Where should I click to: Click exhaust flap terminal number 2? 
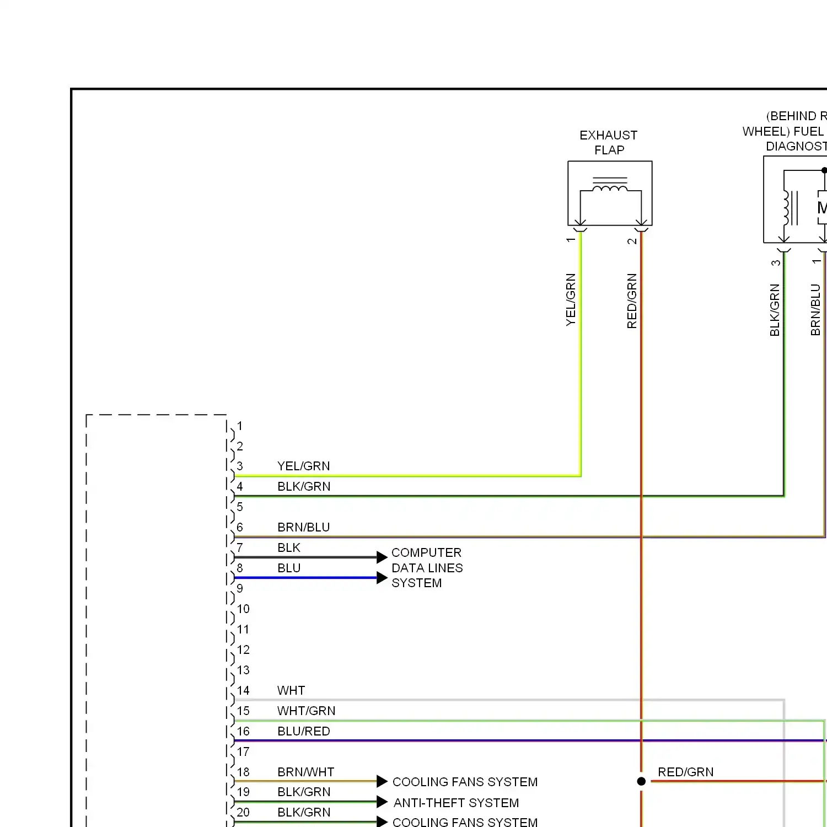point(632,241)
